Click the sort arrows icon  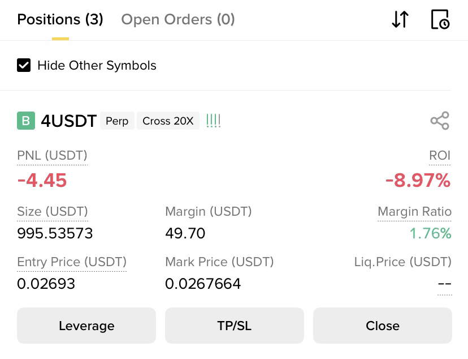click(400, 19)
